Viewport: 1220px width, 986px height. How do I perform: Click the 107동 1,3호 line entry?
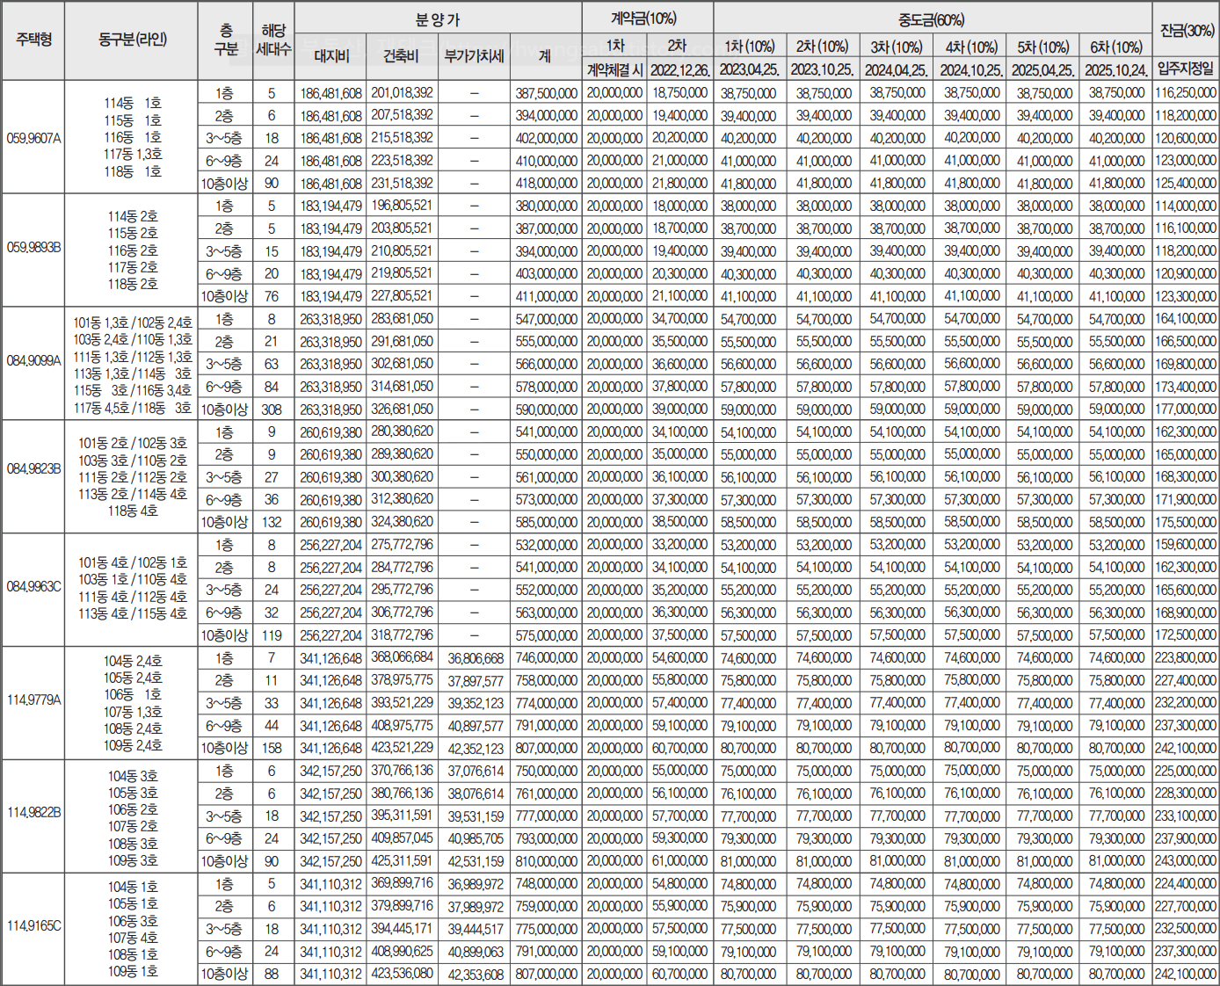point(133,712)
